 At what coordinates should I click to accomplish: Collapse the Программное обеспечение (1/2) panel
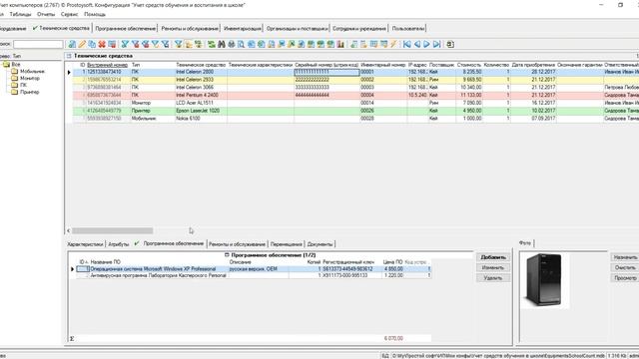(x=227, y=255)
